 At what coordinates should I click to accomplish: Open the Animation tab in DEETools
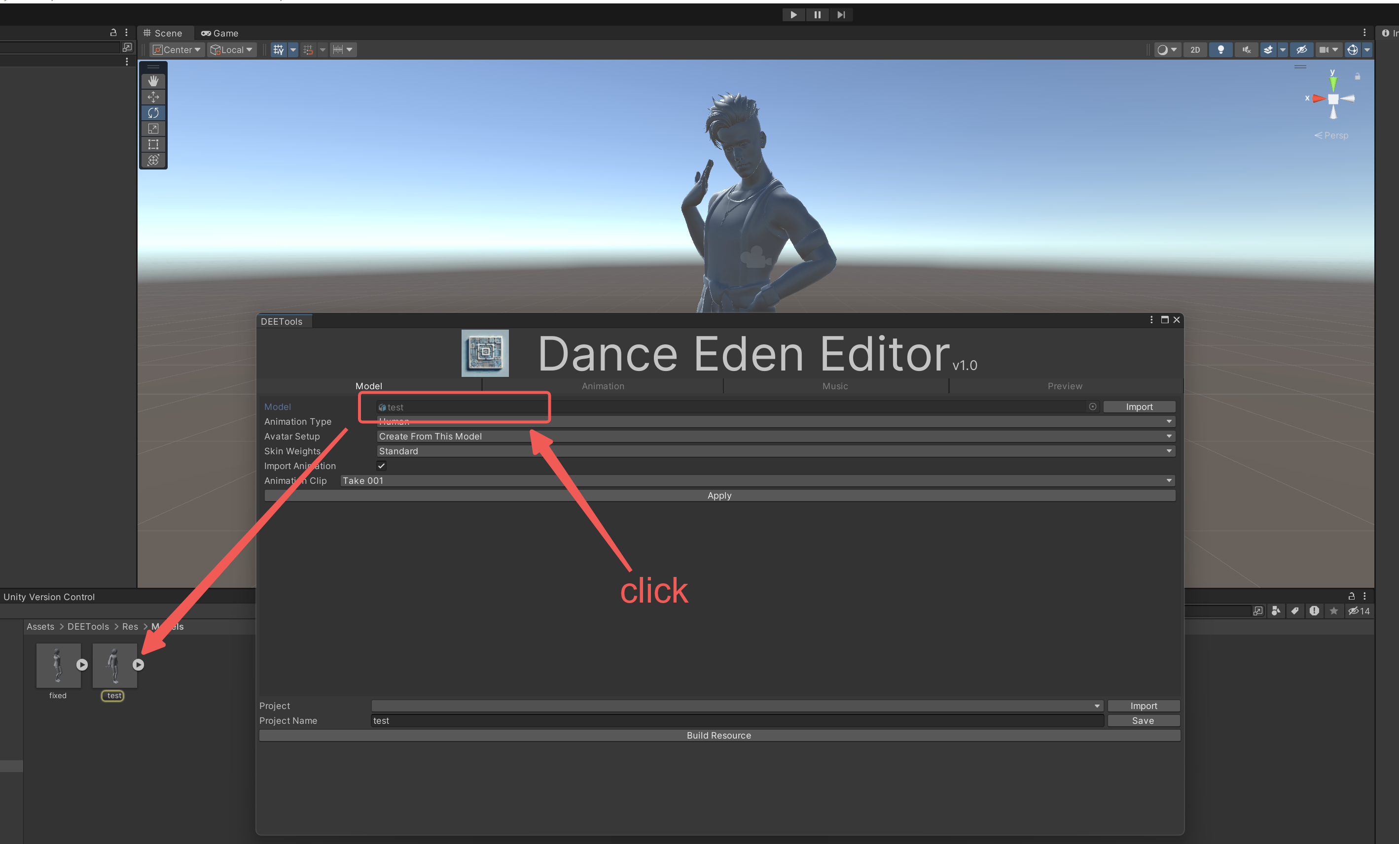603,386
